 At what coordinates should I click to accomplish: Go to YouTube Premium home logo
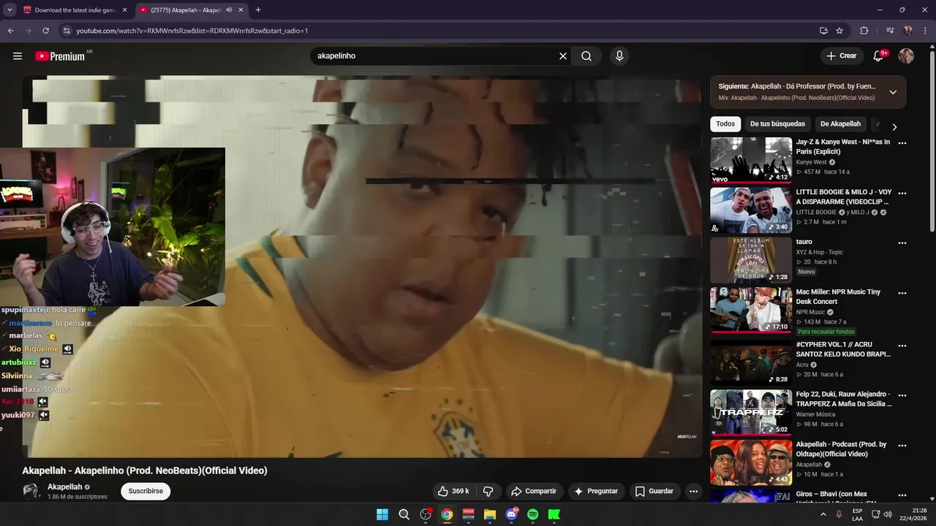[60, 56]
